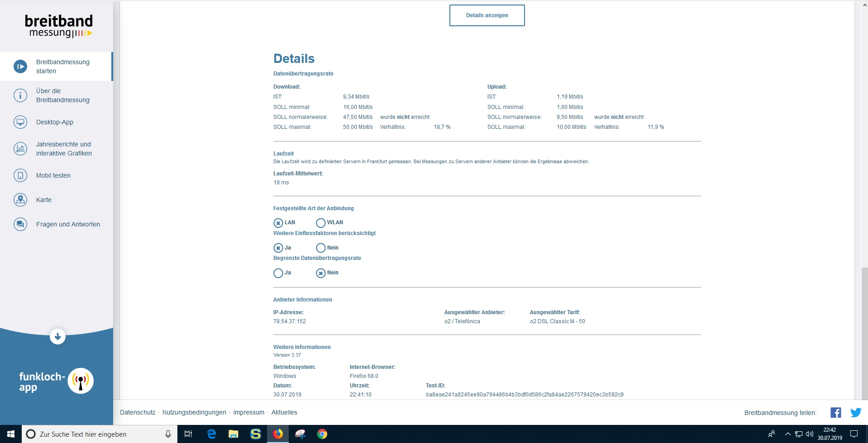Image resolution: width=868 pixels, height=443 pixels.
Task: Click the upload ratio 11,9 %
Action: (x=656, y=127)
